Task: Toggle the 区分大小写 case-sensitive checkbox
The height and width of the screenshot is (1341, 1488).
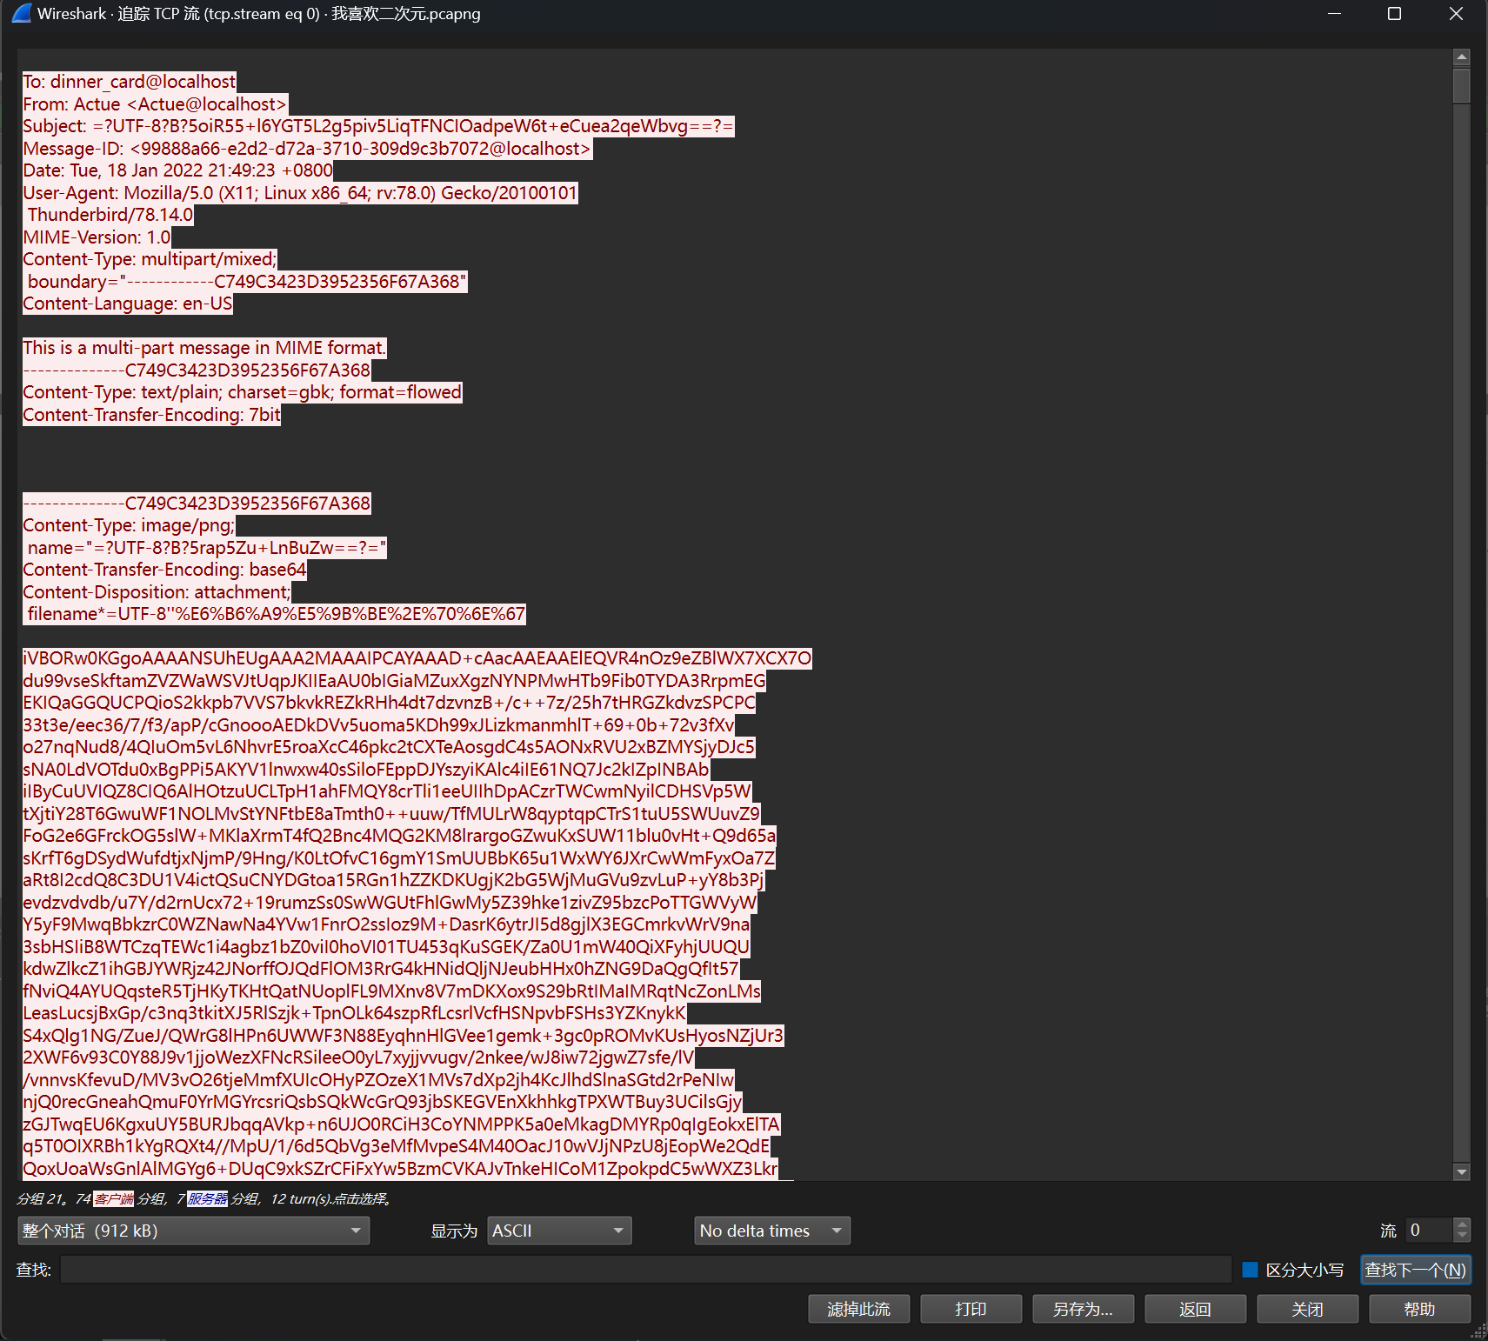Action: tap(1251, 1270)
